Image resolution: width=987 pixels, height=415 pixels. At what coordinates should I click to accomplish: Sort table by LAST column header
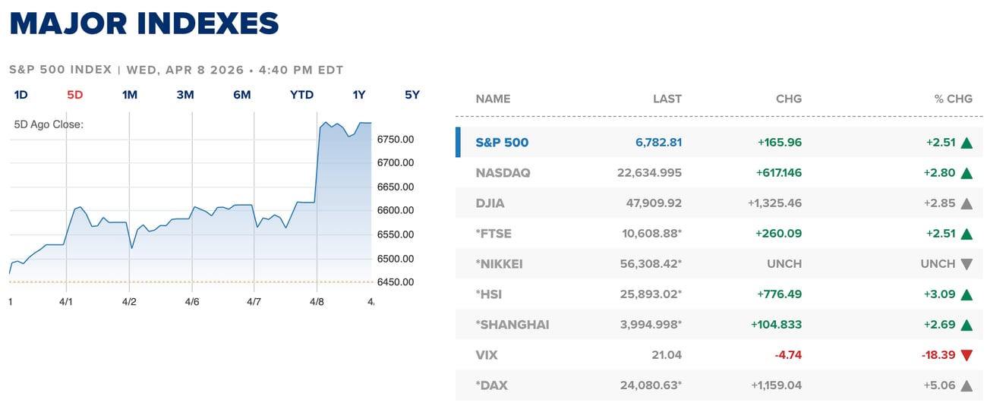pyautogui.click(x=667, y=99)
